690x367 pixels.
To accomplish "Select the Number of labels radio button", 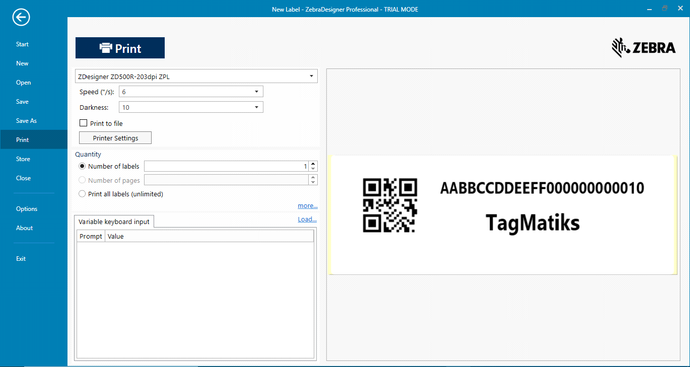I will [x=82, y=166].
